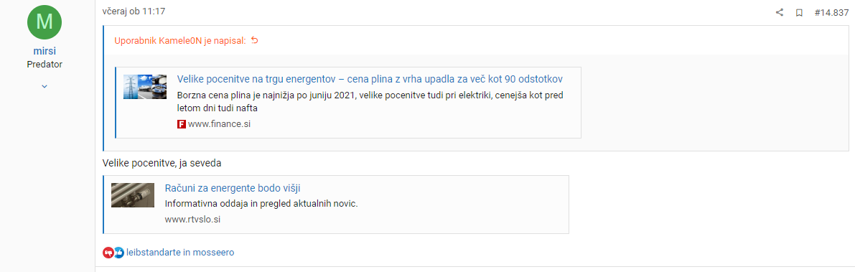Click the red thumbs-down reaction icon
Image resolution: width=855 pixels, height=272 pixels.
click(108, 253)
